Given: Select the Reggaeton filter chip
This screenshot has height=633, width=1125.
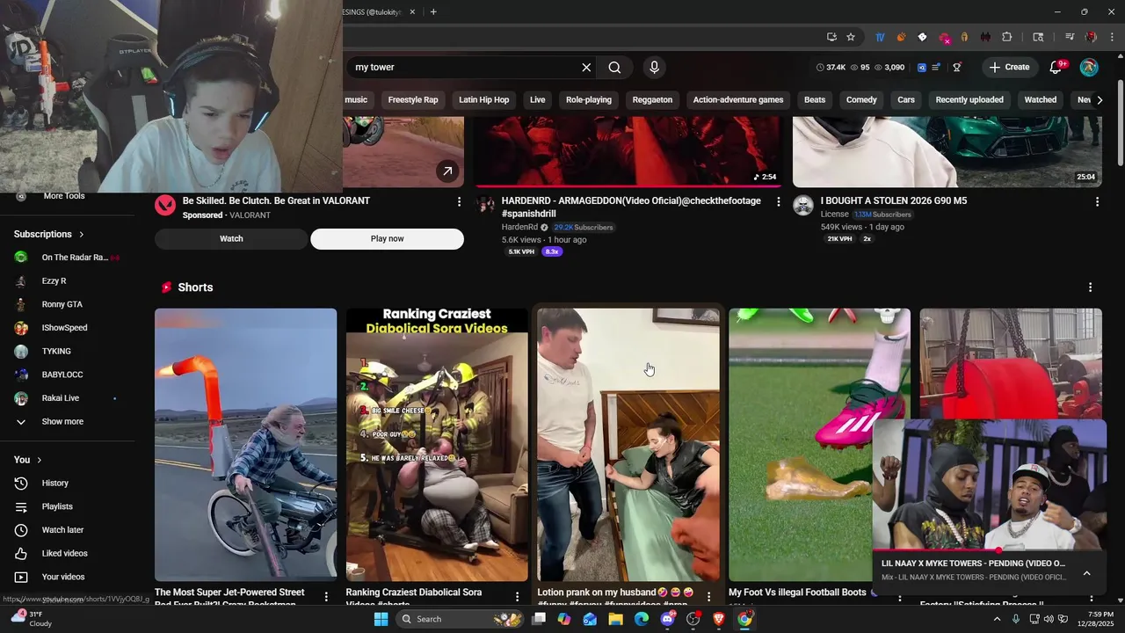Looking at the screenshot, I should pyautogui.click(x=652, y=100).
